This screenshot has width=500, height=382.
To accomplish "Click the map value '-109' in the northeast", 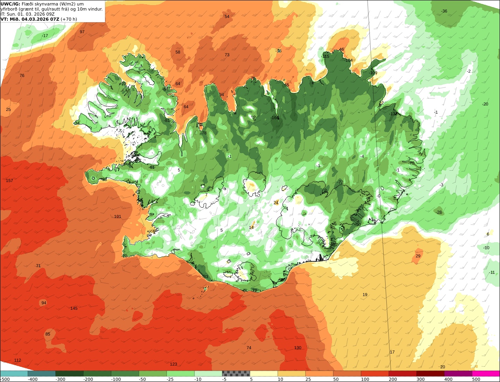I will [373, 73].
